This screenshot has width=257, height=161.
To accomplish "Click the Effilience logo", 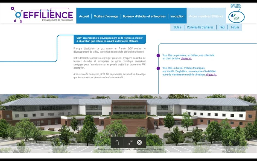I will click(x=42, y=15).
